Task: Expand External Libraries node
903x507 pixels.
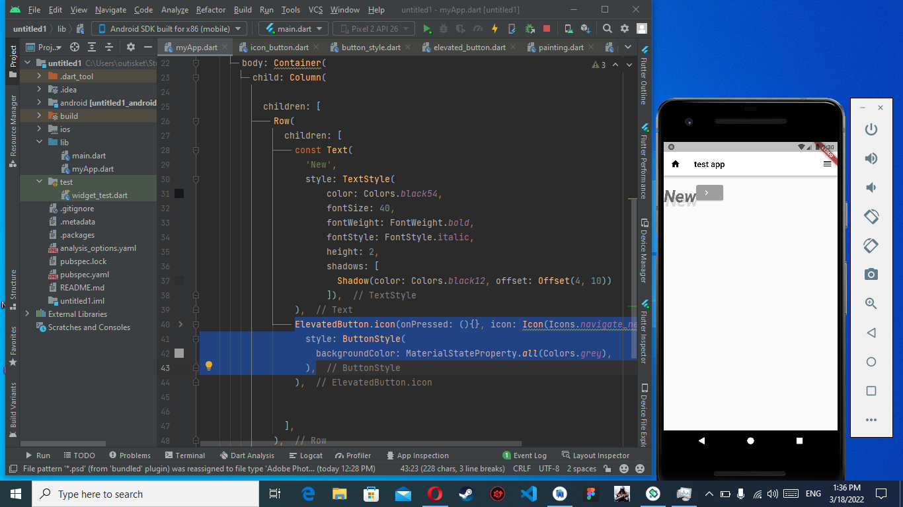Action: pyautogui.click(x=27, y=314)
